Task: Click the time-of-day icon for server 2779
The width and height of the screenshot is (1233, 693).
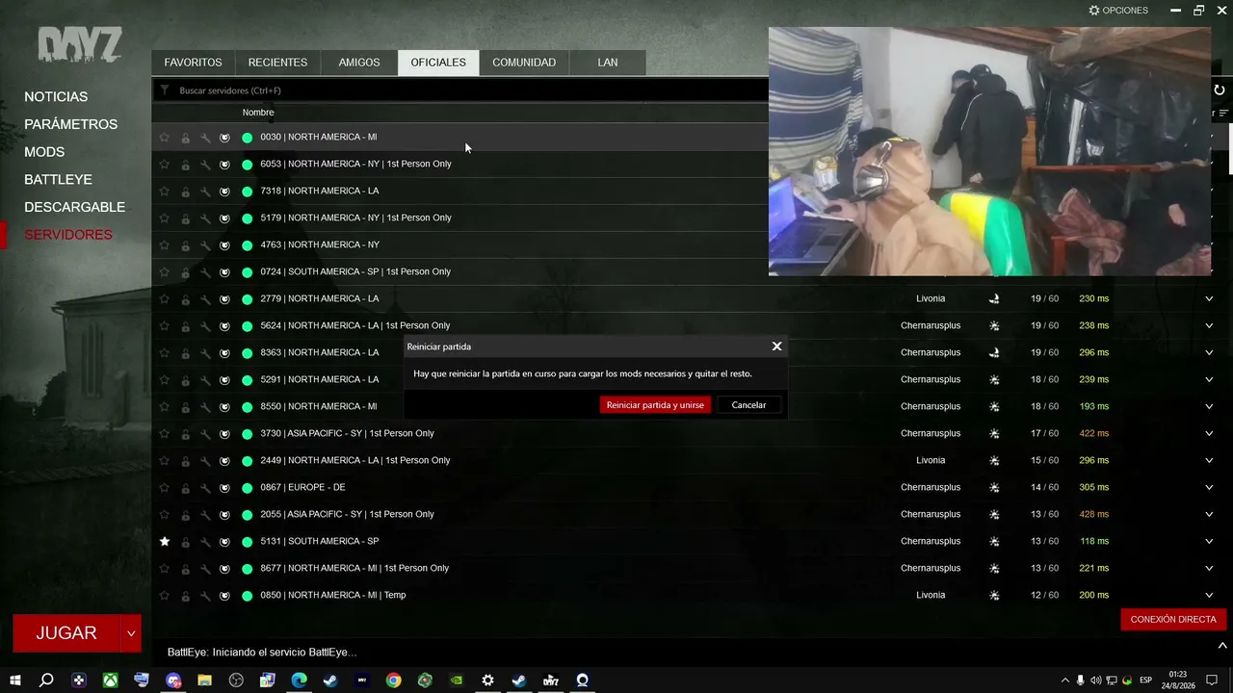Action: tap(994, 299)
